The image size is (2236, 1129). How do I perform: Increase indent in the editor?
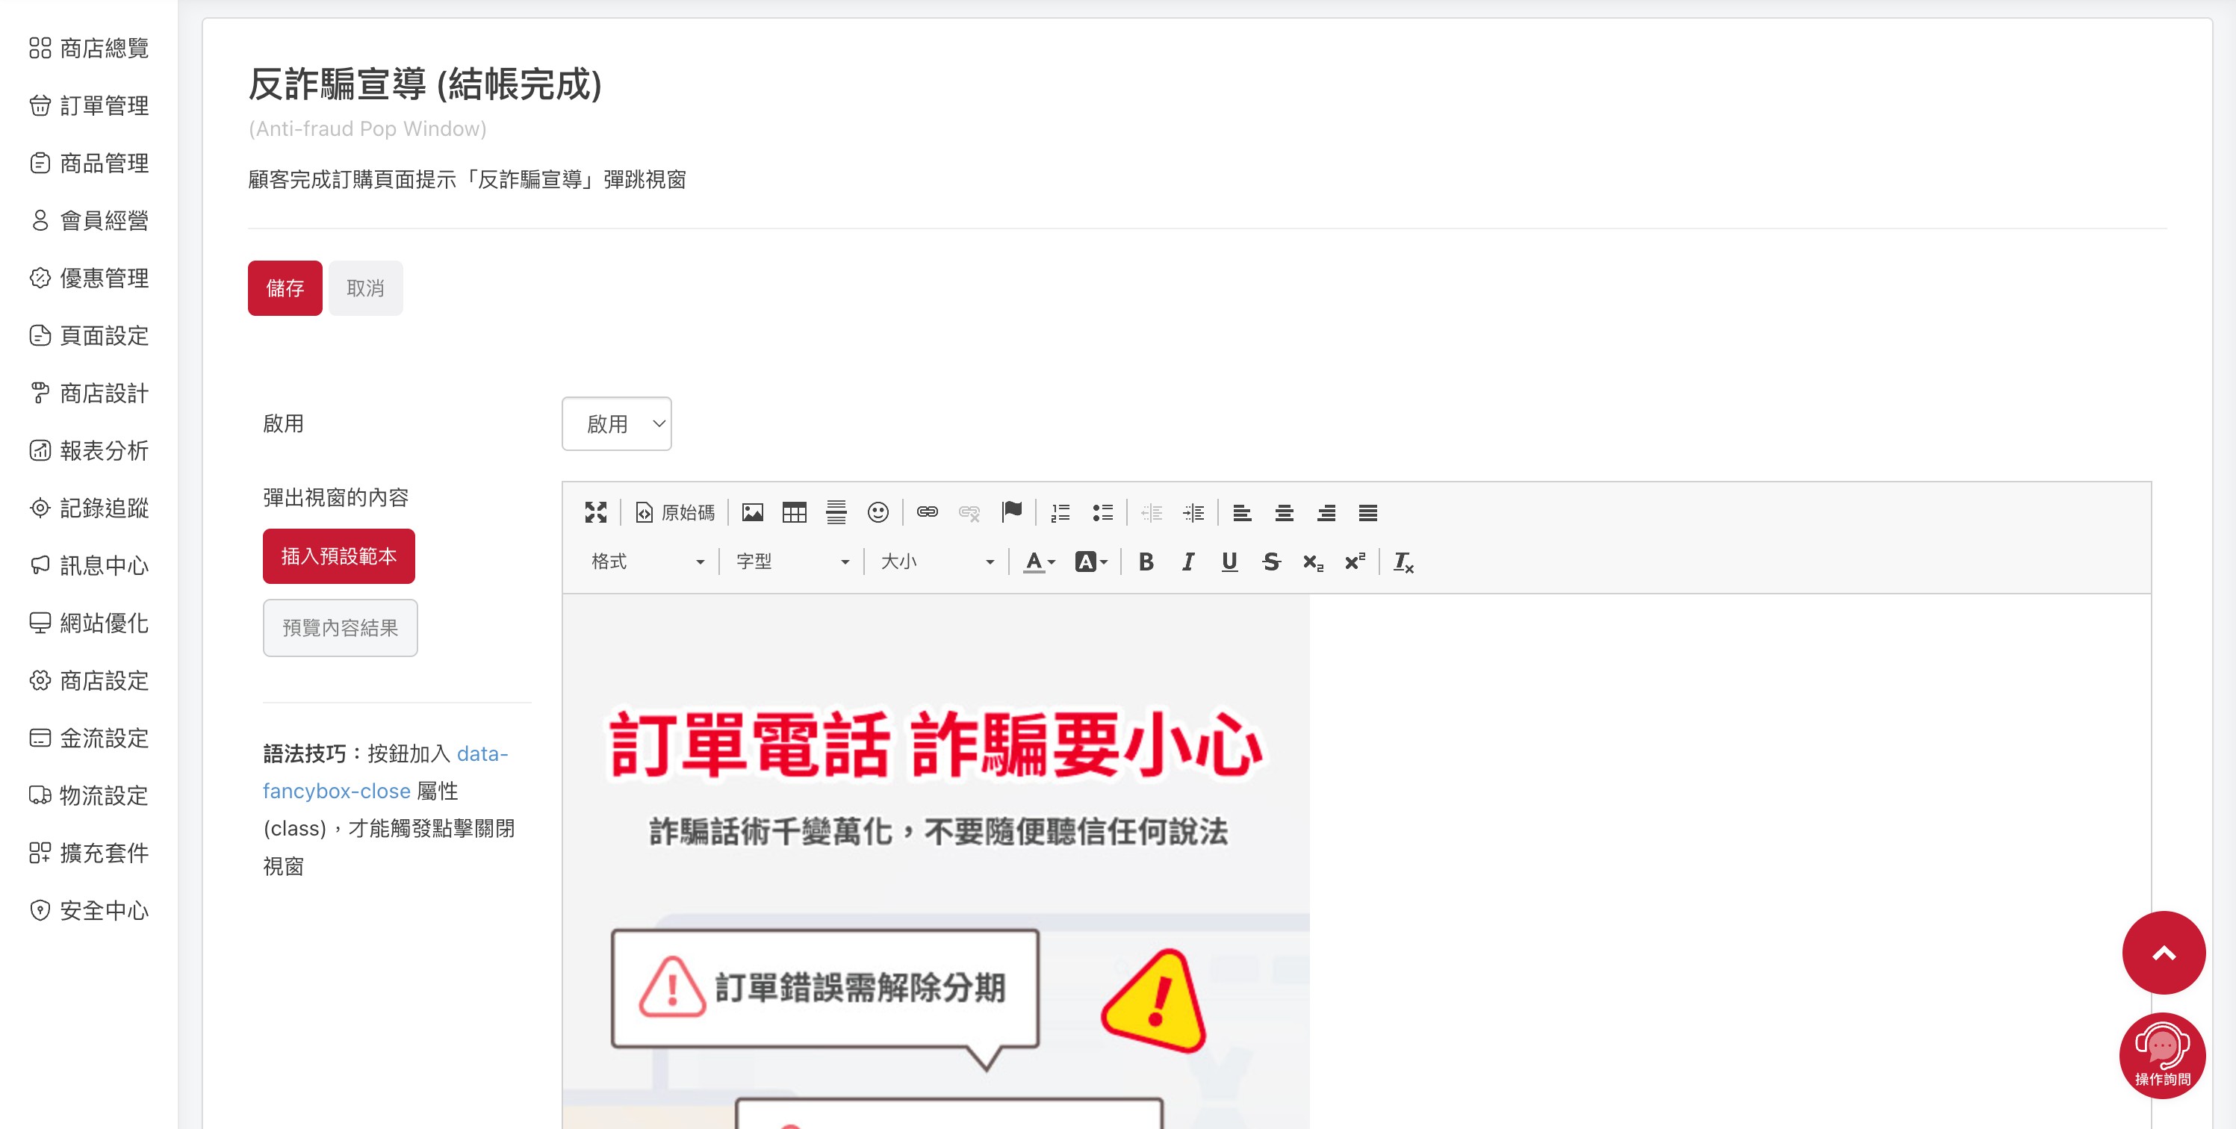1193,512
